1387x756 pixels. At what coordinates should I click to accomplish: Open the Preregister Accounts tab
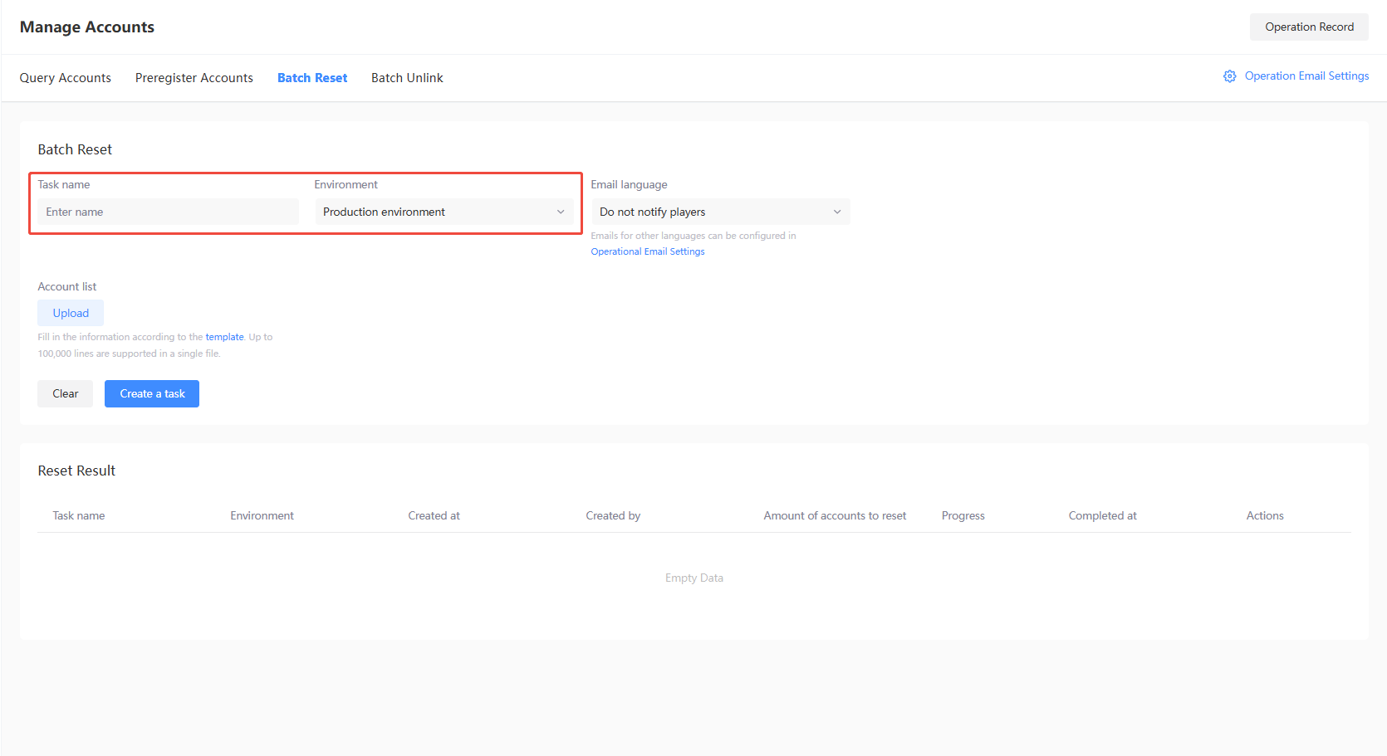click(x=194, y=78)
